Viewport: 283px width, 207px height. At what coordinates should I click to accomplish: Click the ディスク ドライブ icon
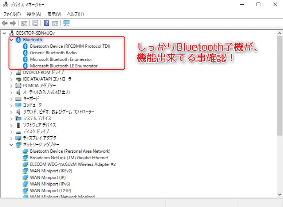coord(19,132)
